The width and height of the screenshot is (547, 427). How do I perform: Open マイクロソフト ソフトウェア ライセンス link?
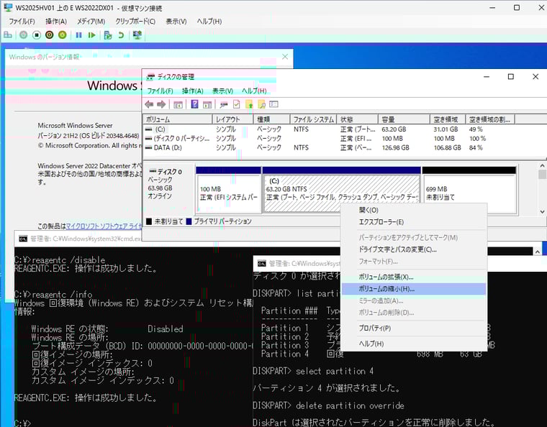point(104,226)
